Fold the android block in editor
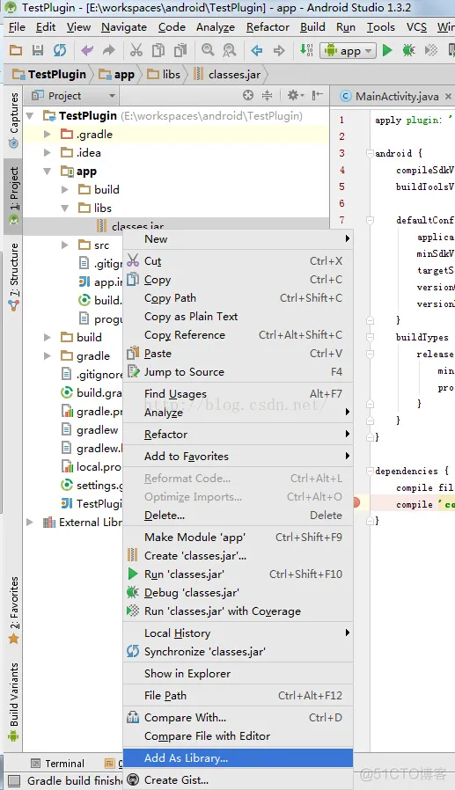The height and width of the screenshot is (790, 455). (371, 153)
